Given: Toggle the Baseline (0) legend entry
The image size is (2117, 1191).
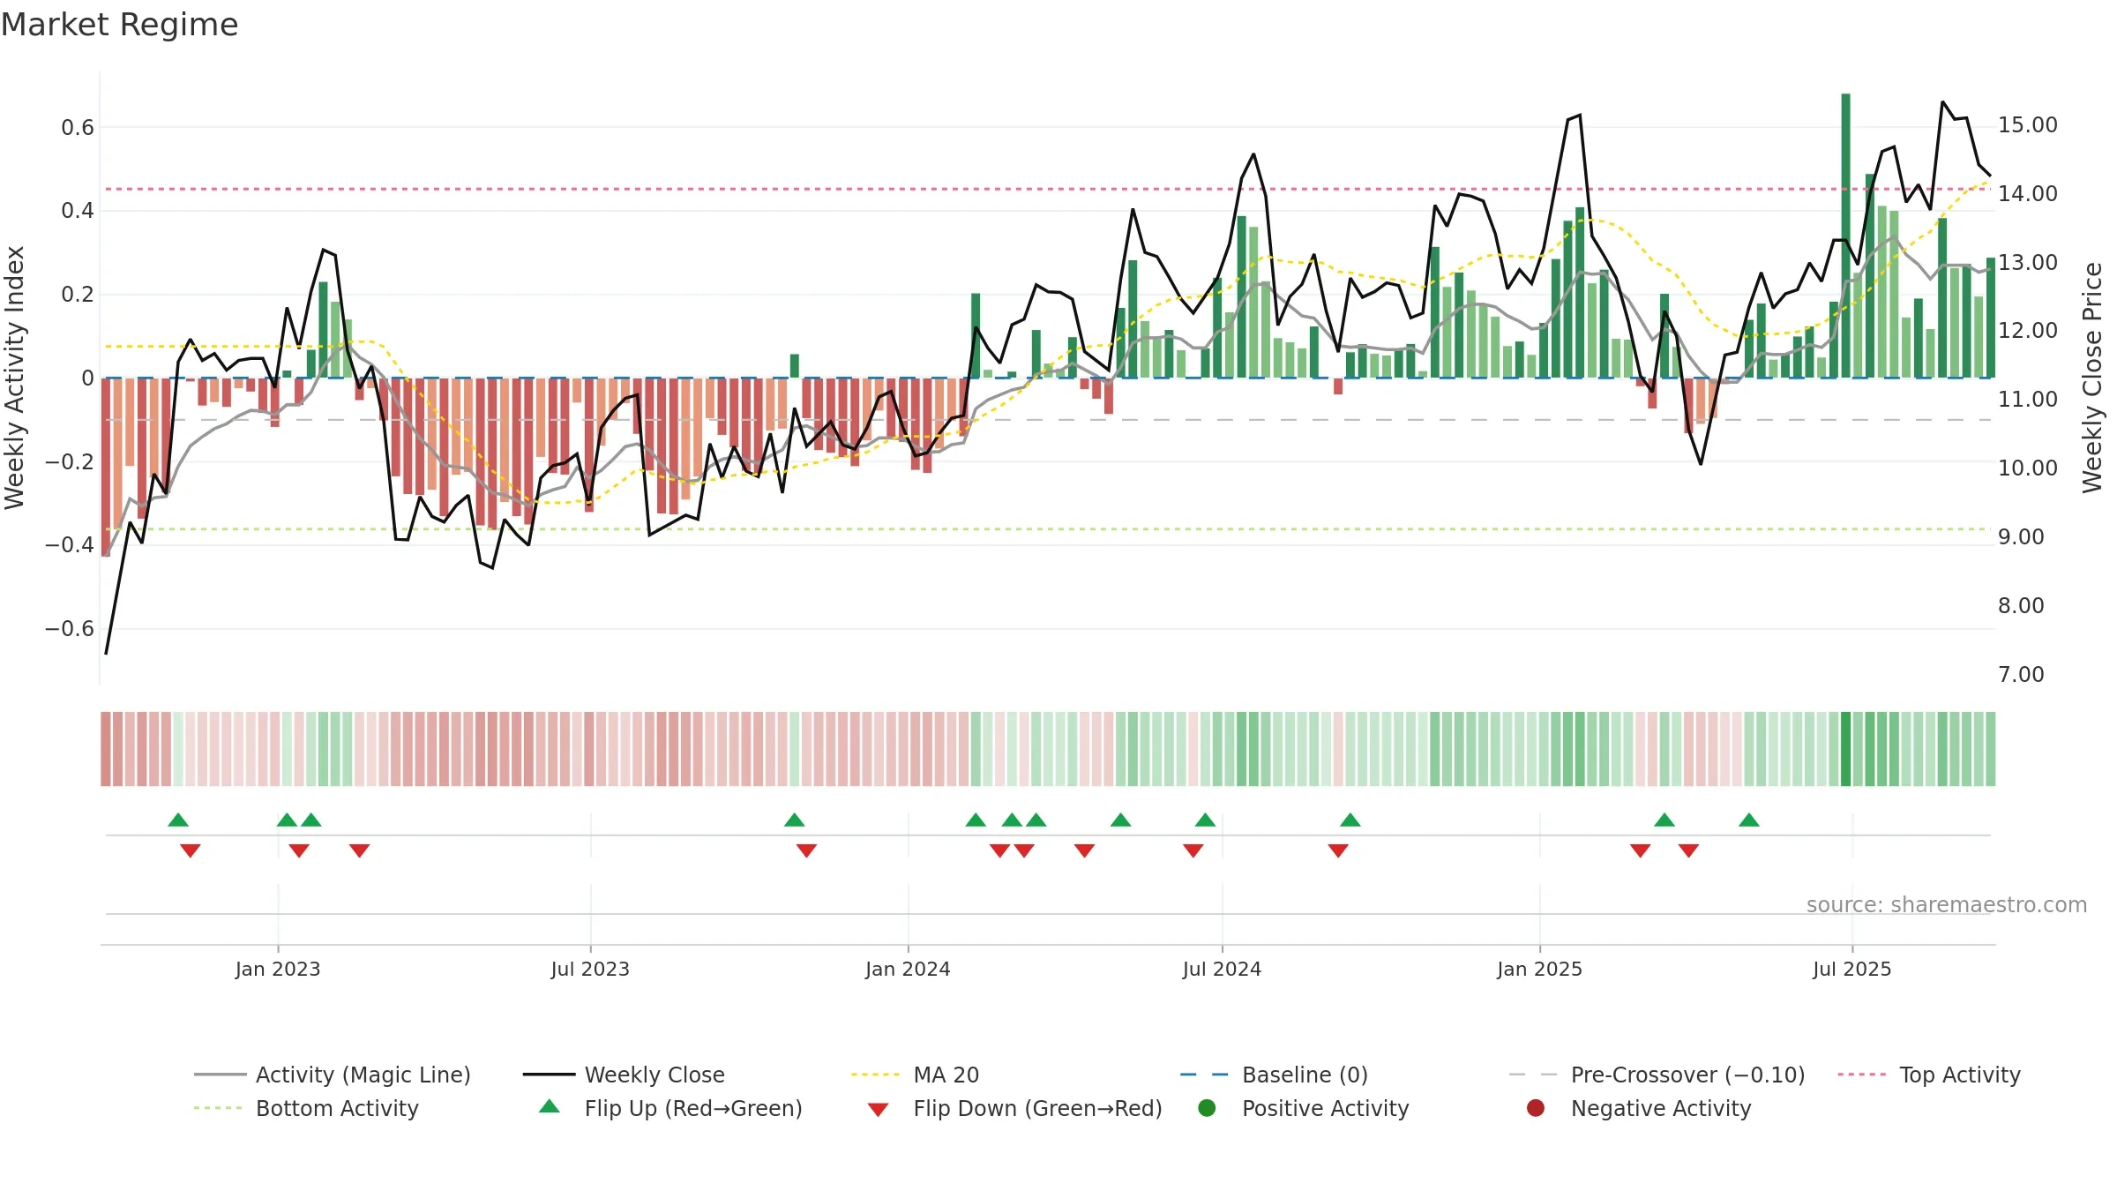Looking at the screenshot, I should click(x=1274, y=1075).
